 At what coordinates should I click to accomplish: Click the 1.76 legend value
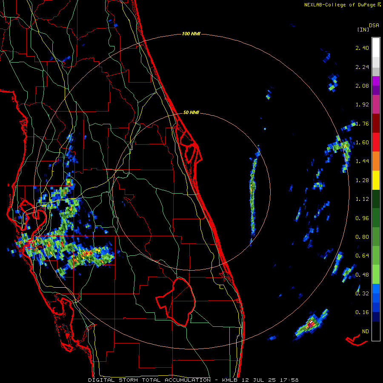coord(363,123)
